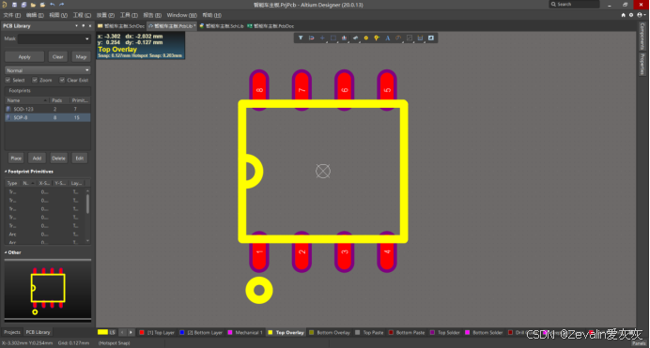Screen dimensions: 650x348
Task: Click the home icon at top right
Action: pyautogui.click(x=623, y=15)
